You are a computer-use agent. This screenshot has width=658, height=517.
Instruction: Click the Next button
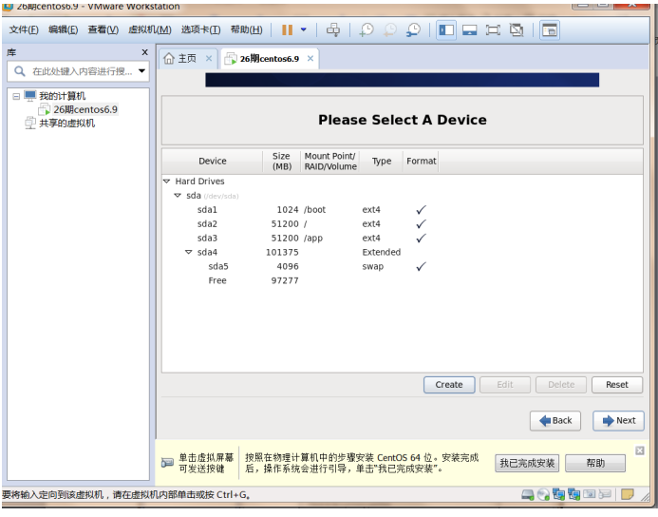(618, 421)
